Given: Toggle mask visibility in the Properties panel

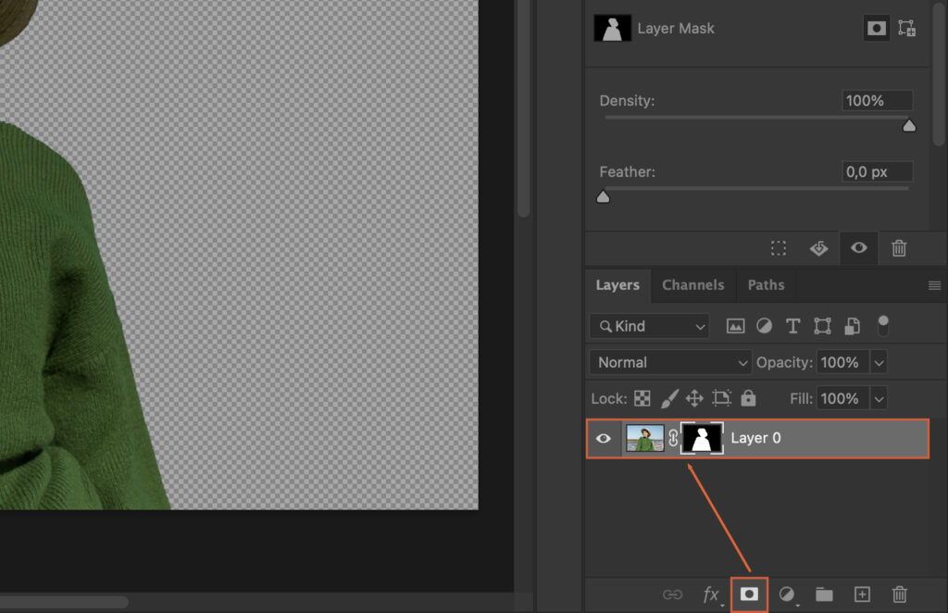Looking at the screenshot, I should pos(858,248).
